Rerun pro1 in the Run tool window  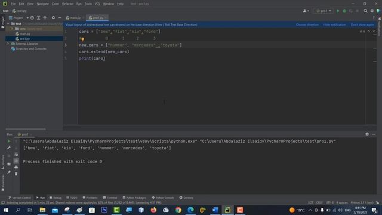click(9, 141)
